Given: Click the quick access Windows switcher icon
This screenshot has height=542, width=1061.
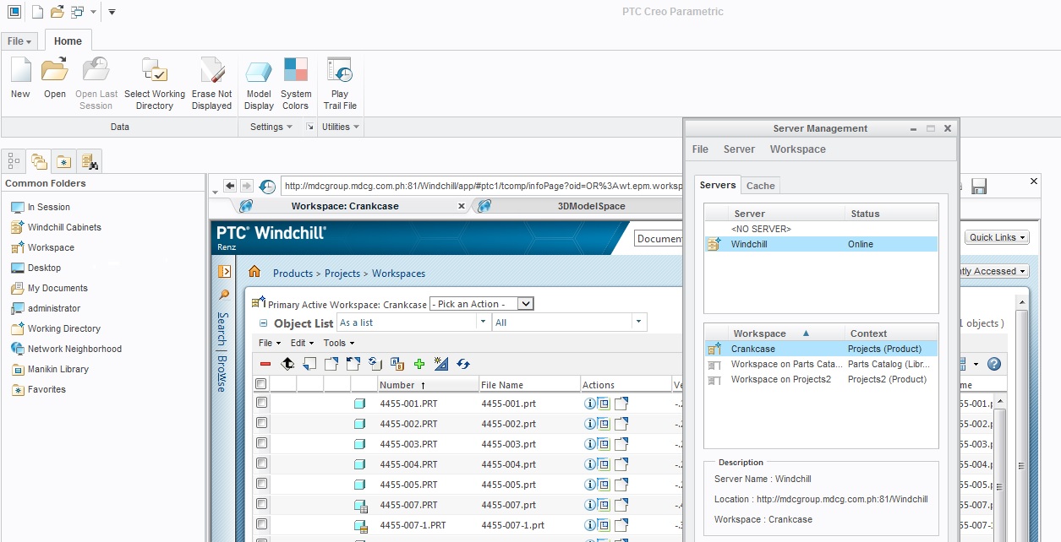Looking at the screenshot, I should coord(78,12).
